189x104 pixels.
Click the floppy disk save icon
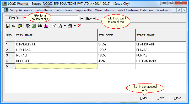[8, 26]
